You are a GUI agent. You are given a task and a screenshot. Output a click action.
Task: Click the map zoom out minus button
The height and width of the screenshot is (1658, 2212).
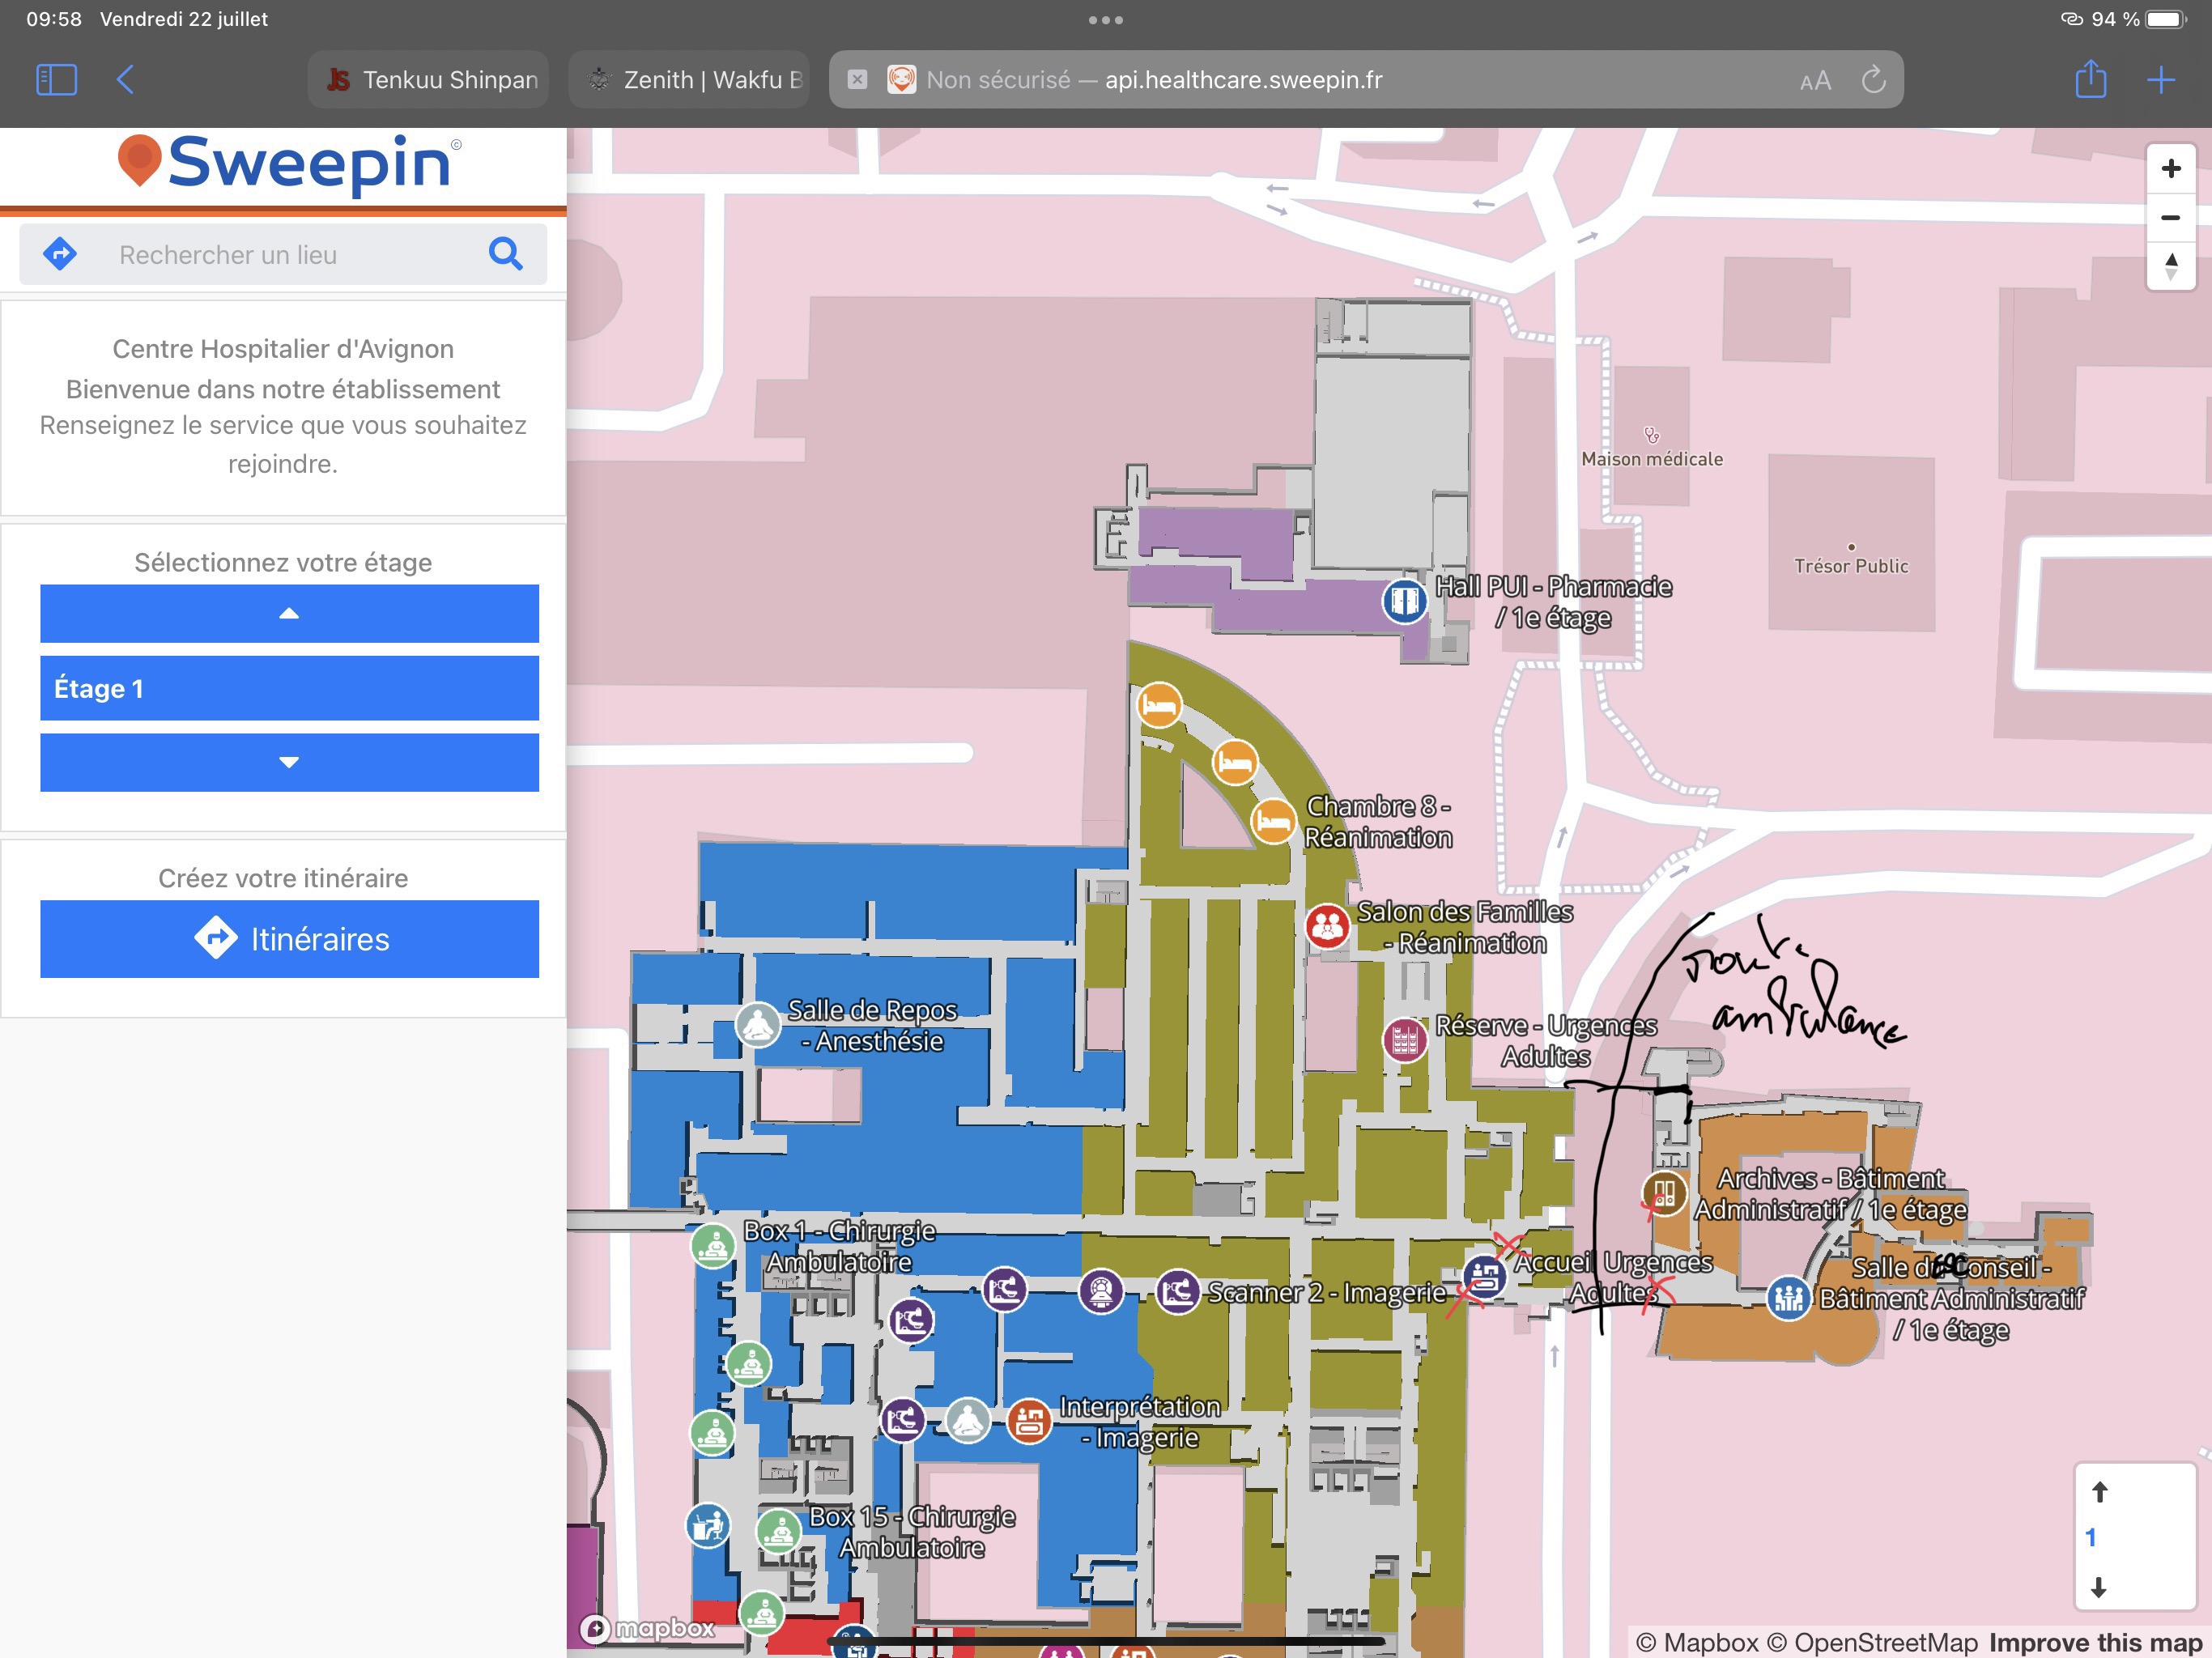(2170, 217)
